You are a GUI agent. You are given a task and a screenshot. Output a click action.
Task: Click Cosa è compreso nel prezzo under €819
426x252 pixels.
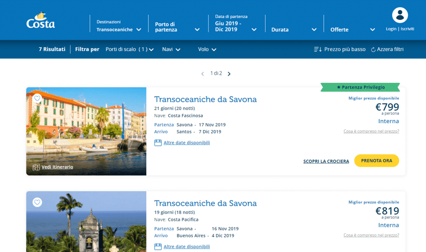pyautogui.click(x=371, y=235)
